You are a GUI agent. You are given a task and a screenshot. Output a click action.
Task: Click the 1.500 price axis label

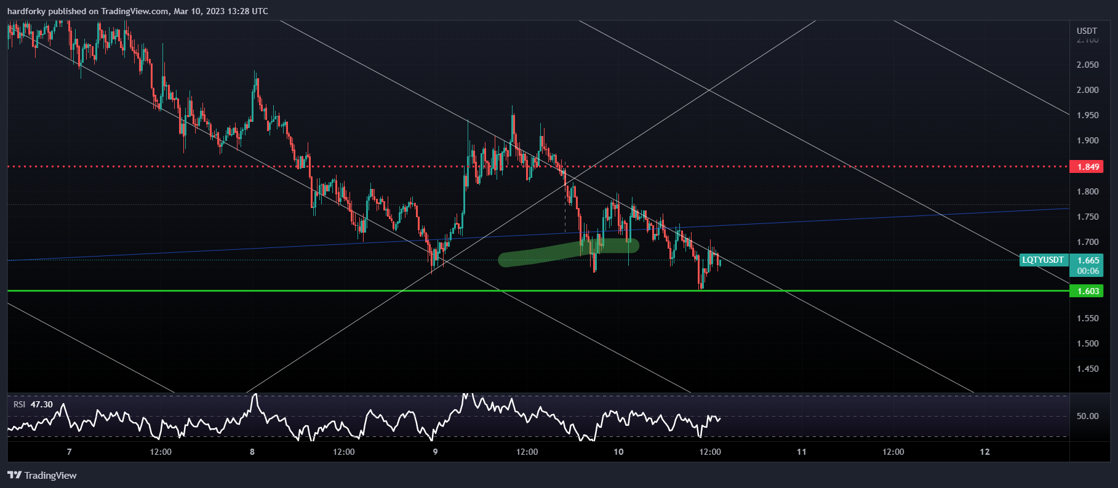1087,343
